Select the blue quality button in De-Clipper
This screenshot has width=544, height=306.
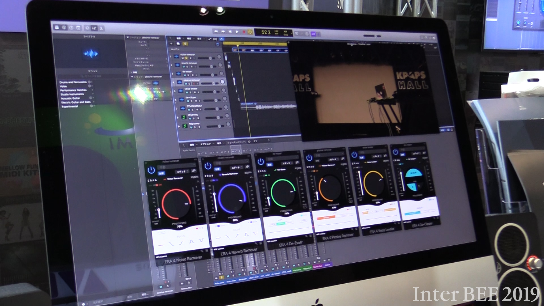click(x=413, y=213)
